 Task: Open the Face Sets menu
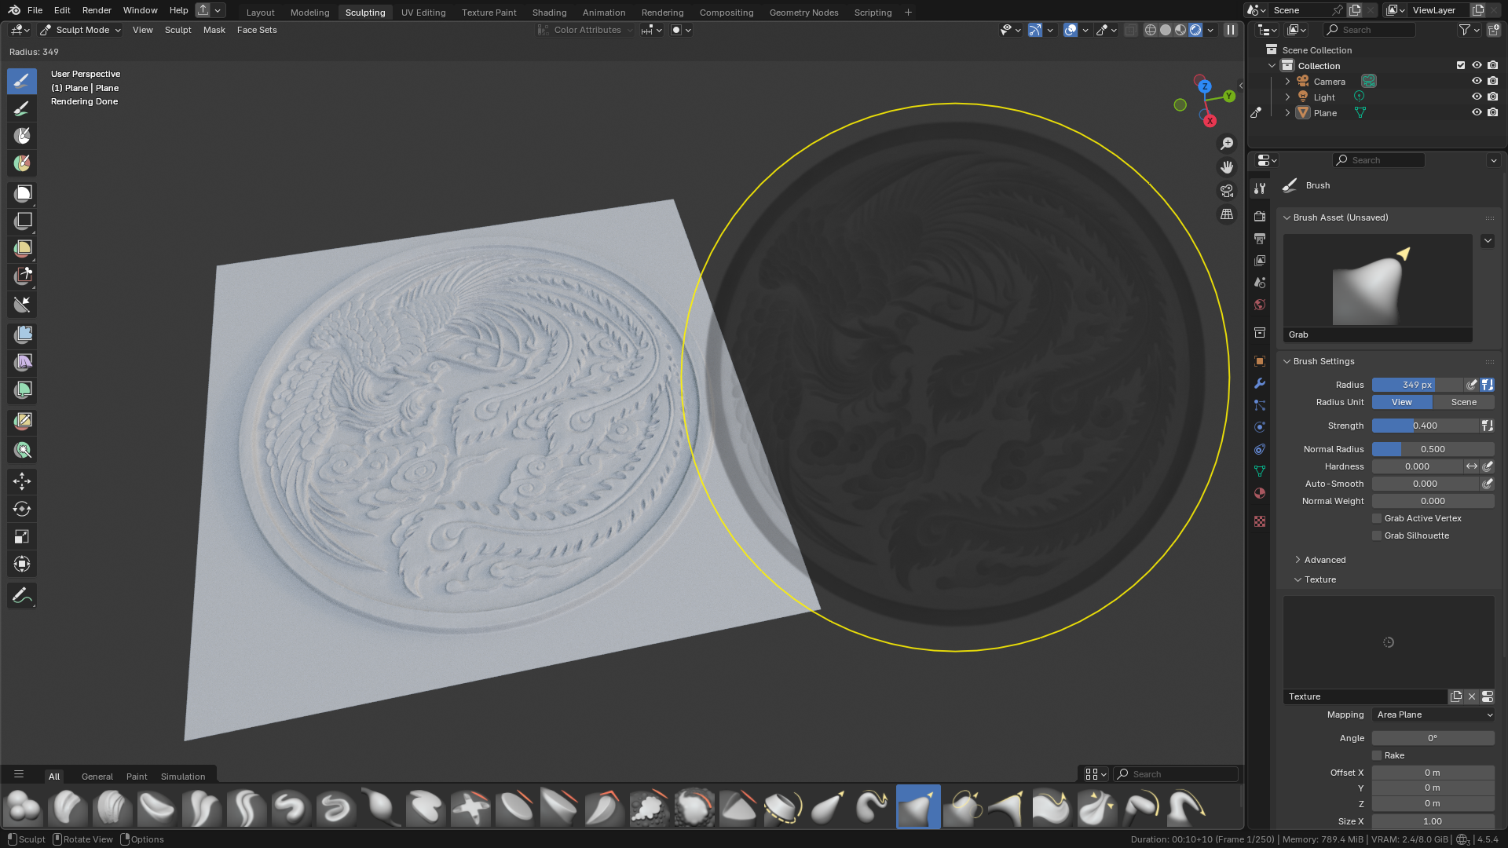coord(257,30)
